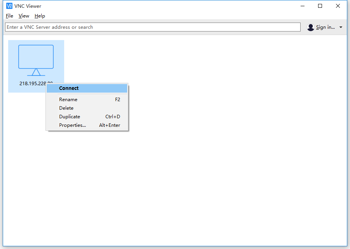The height and width of the screenshot is (249, 350).
Task: Open the Sign in dropdown arrow
Action: [x=341, y=27]
